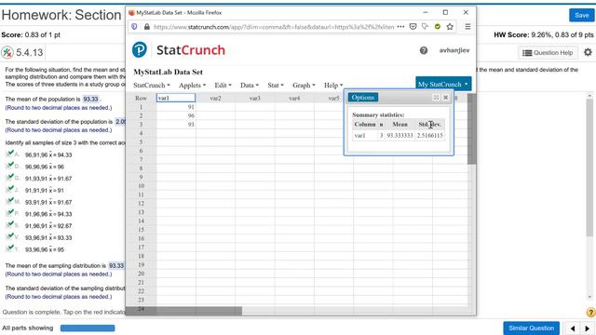Open the Stat menu
This screenshot has width=596, height=335.
[276, 85]
